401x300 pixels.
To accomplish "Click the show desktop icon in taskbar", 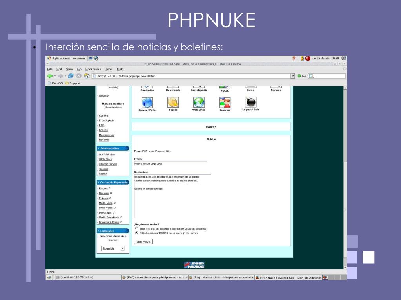I will [49, 277].
